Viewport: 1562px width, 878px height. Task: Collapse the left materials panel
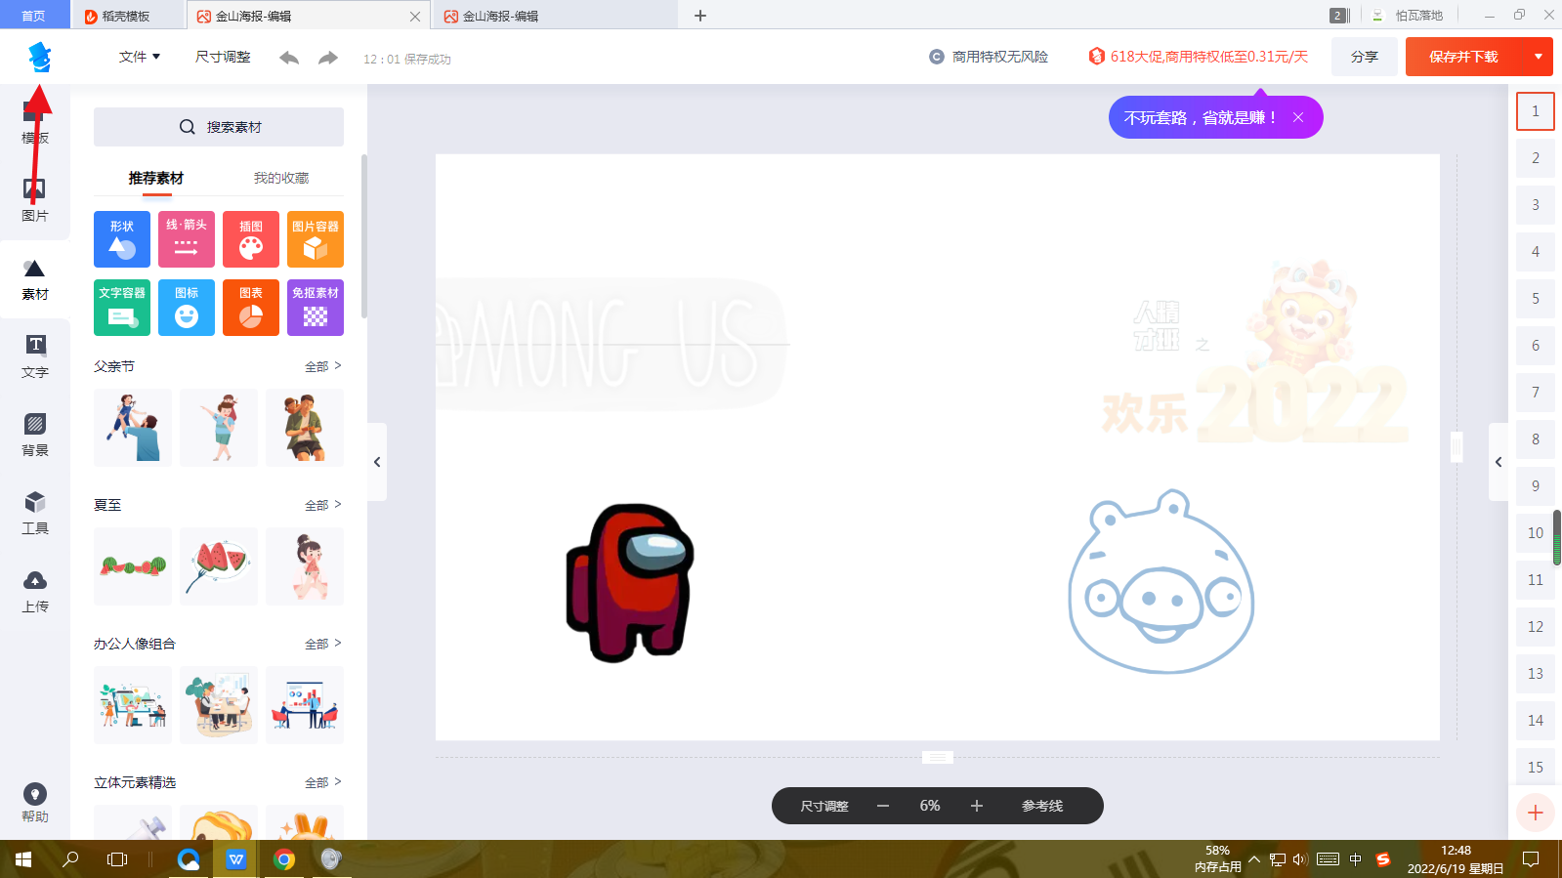pos(377,462)
